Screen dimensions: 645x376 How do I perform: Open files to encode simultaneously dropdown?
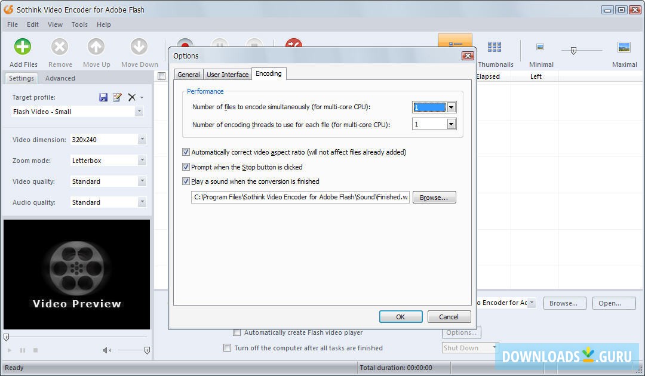451,107
